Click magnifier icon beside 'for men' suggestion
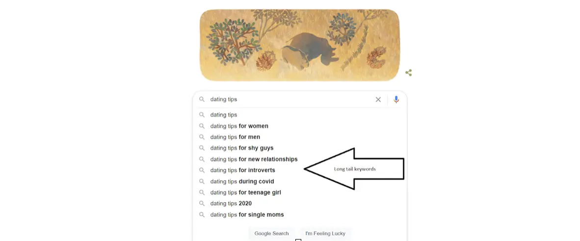Image resolution: width=580 pixels, height=241 pixels. point(202,137)
